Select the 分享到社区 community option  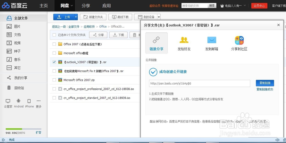(x=239, y=43)
